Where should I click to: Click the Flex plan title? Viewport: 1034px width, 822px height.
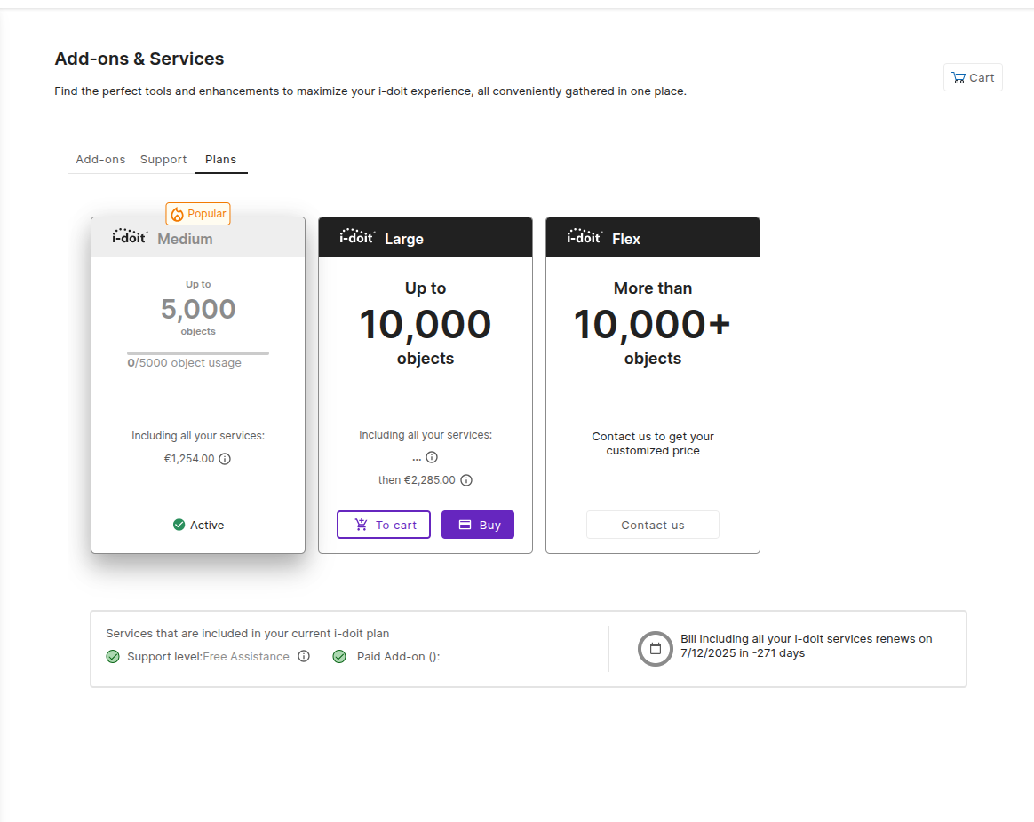625,239
